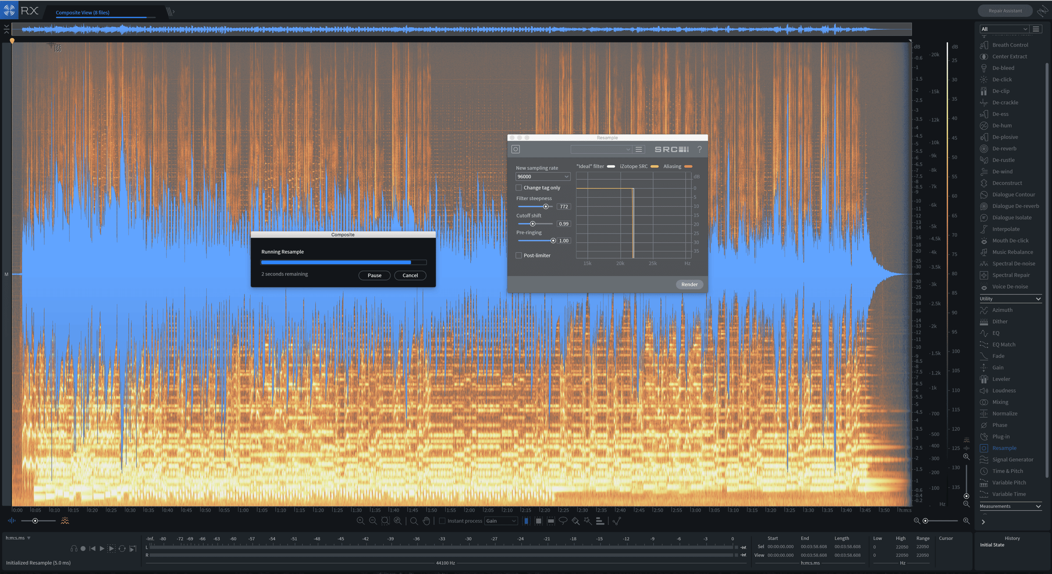The image size is (1052, 574).
Task: Toggle the Loop playback icon
Action: click(122, 549)
